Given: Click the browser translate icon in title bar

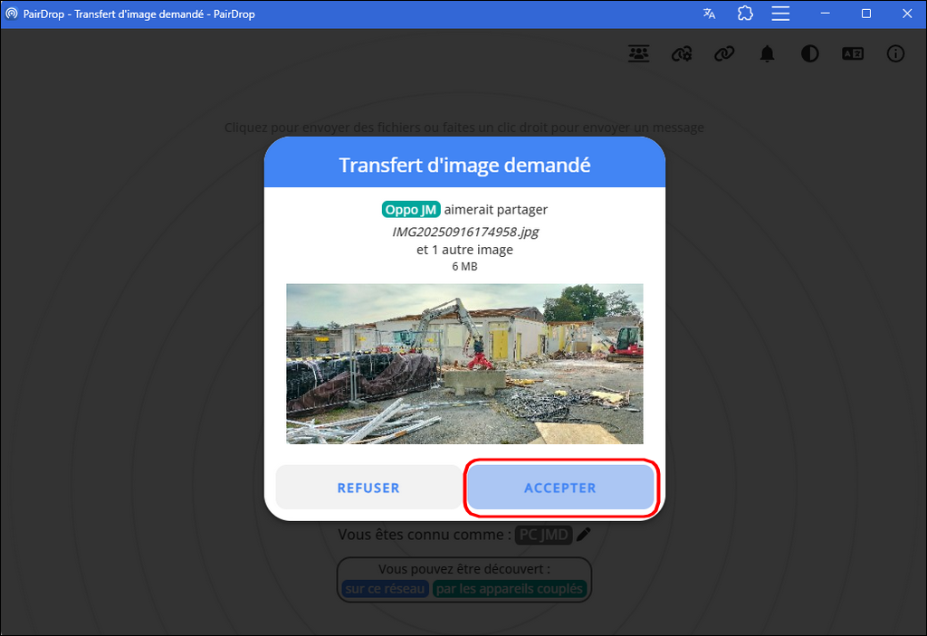Looking at the screenshot, I should point(709,14).
